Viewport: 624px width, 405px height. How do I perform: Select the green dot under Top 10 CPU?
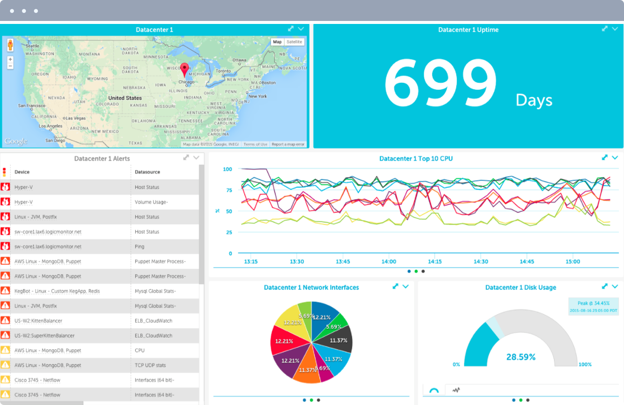pos(416,271)
